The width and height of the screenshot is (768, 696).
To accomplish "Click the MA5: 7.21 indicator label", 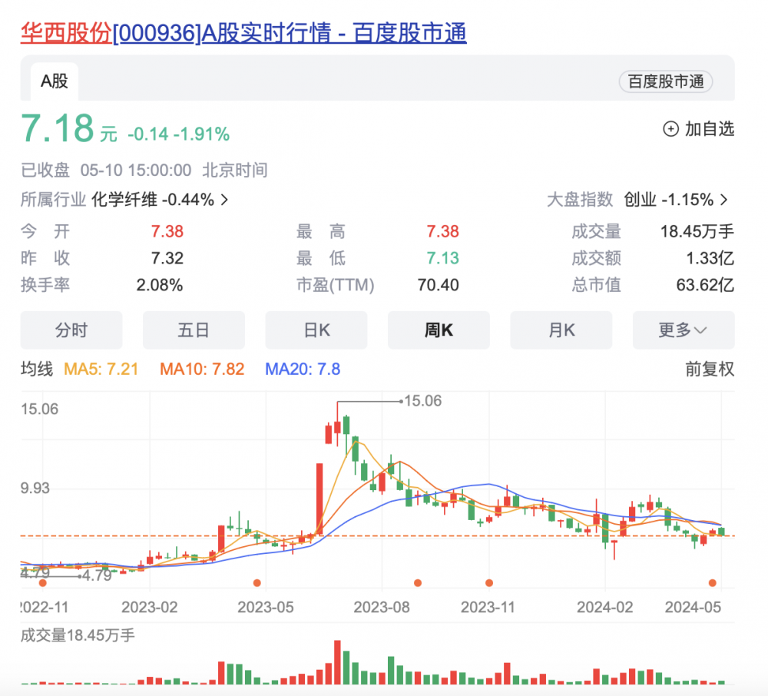I will click(x=101, y=370).
